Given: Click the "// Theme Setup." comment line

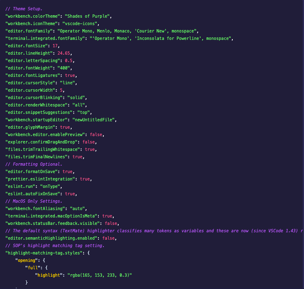Looking at the screenshot, I should tap(23, 9).
